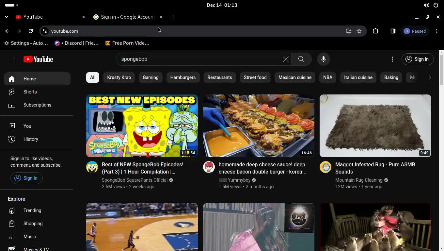This screenshot has height=251, width=444.
Task: Select the Street food chip
Action: click(255, 77)
